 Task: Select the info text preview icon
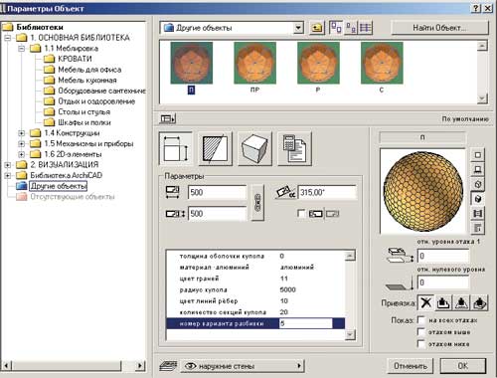(x=477, y=228)
